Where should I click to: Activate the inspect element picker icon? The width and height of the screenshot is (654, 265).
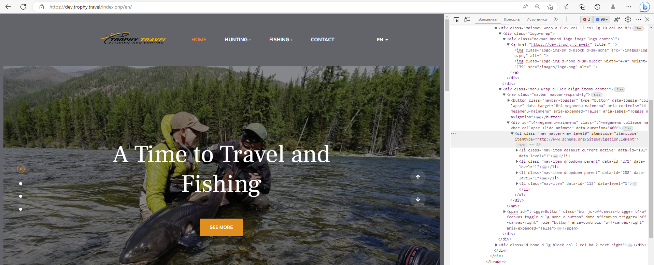coord(456,19)
